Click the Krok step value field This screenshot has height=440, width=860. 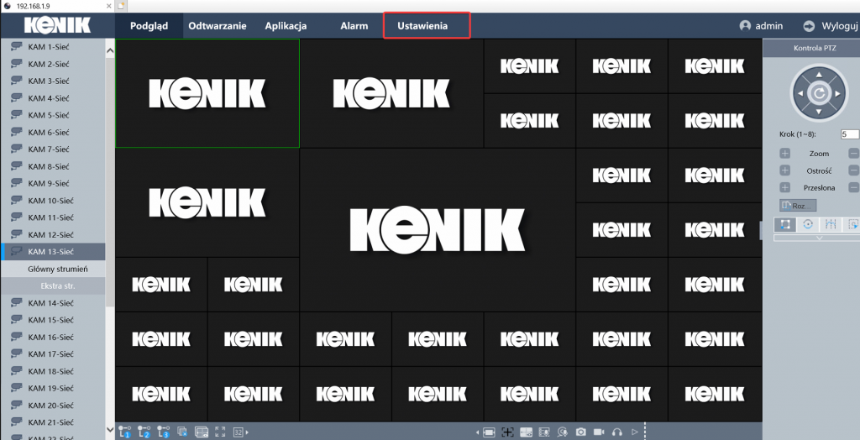click(x=849, y=134)
